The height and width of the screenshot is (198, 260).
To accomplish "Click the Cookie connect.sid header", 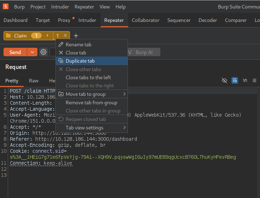I will (x=38, y=151).
